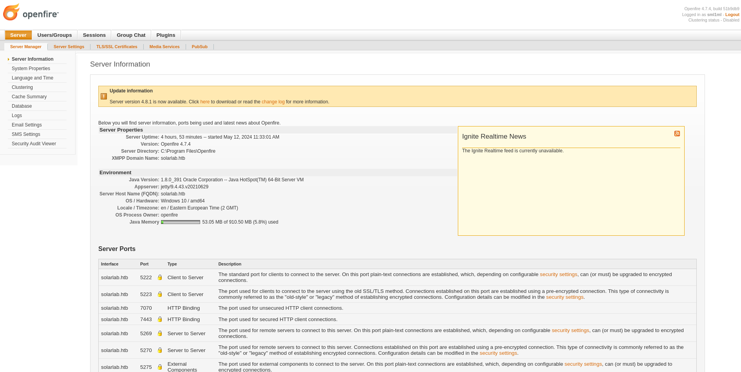Select the Server Manager subtab
This screenshot has height=372, width=741.
point(26,47)
